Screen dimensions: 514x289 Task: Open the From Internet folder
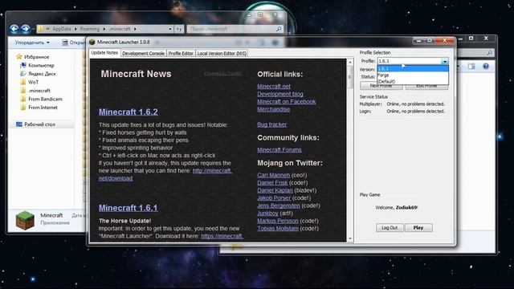tap(39, 108)
